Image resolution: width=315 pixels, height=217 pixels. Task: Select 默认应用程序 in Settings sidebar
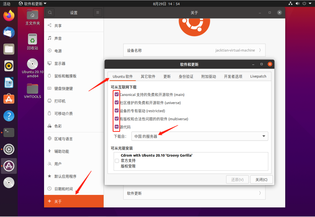coord(74,176)
